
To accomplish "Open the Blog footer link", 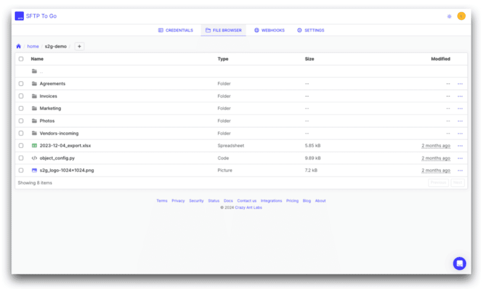I will tap(306, 201).
